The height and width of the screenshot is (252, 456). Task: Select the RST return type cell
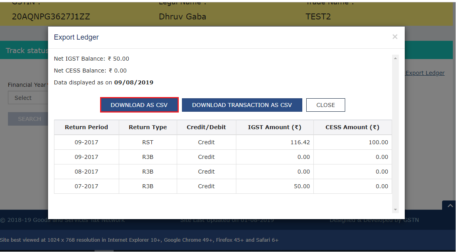(148, 142)
